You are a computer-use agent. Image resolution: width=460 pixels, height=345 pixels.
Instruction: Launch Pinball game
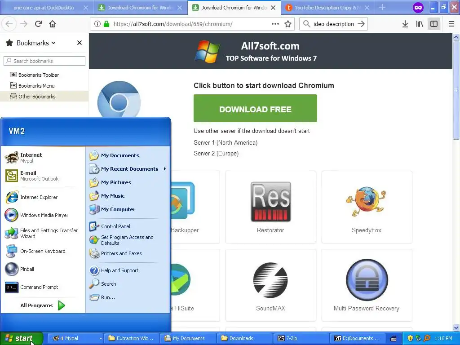43,269
